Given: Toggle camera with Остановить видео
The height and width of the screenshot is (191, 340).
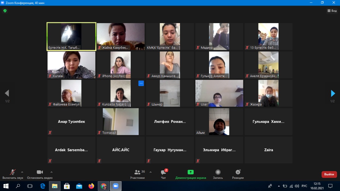Looking at the screenshot, I should pyautogui.click(x=40, y=172).
